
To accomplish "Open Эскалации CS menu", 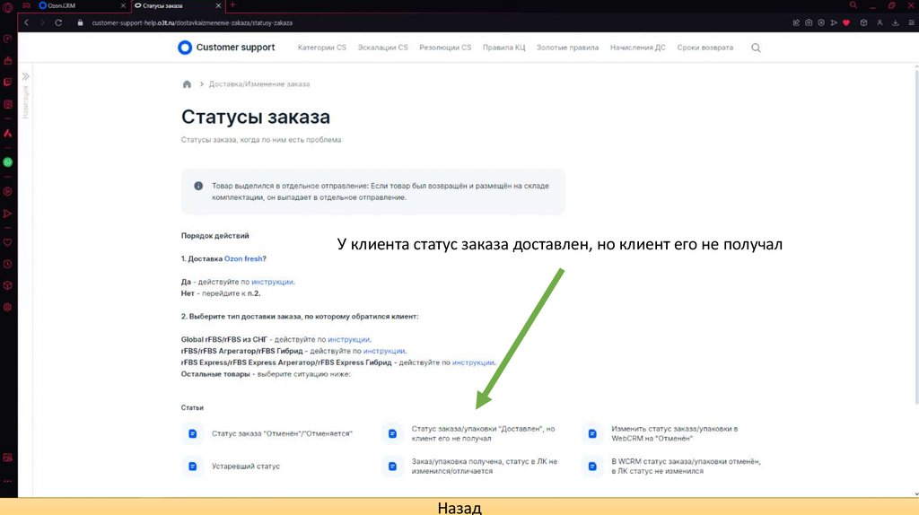I will (382, 48).
